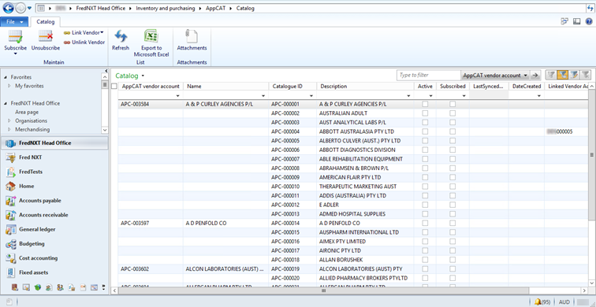596x307 pixels.
Task: Tick Subscribed checkbox for AUSTRALIAN ADULT
Action: tap(453, 113)
